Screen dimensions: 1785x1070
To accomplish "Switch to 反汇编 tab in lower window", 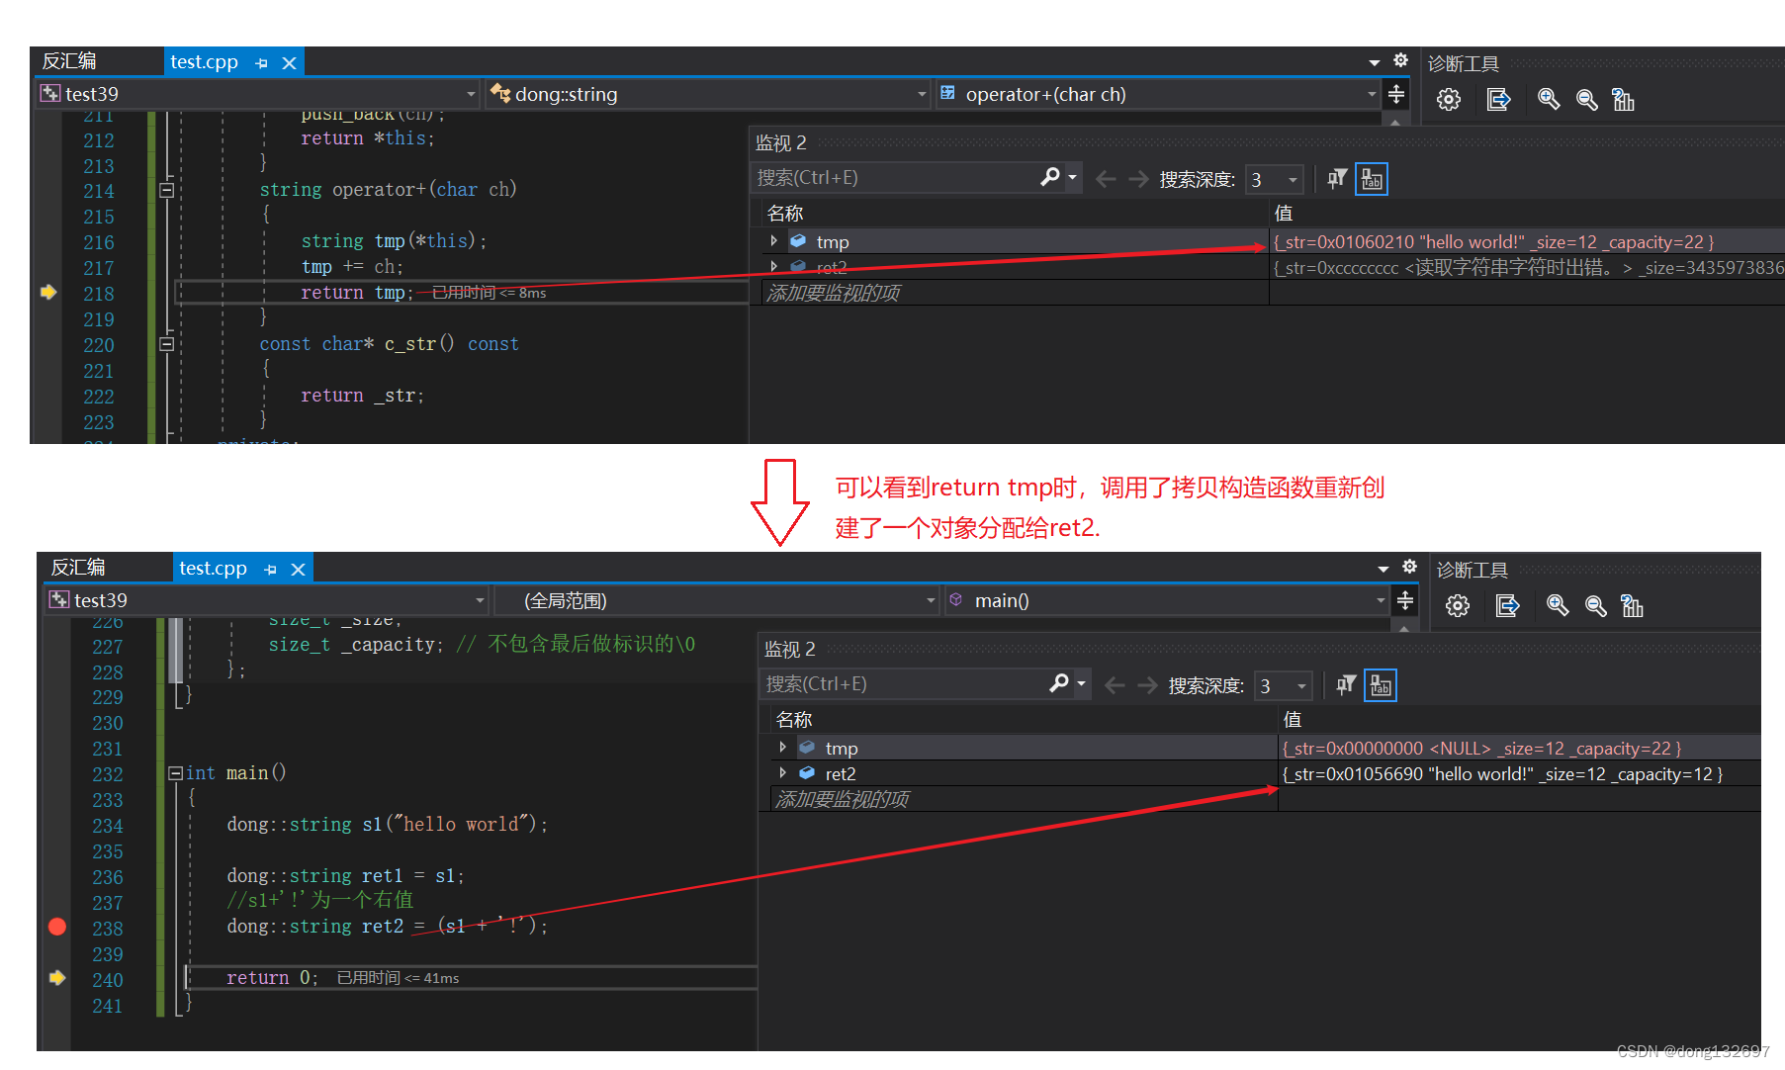I will tap(78, 568).
